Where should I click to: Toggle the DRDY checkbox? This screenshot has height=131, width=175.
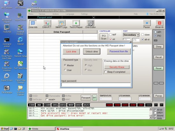click(155, 113)
